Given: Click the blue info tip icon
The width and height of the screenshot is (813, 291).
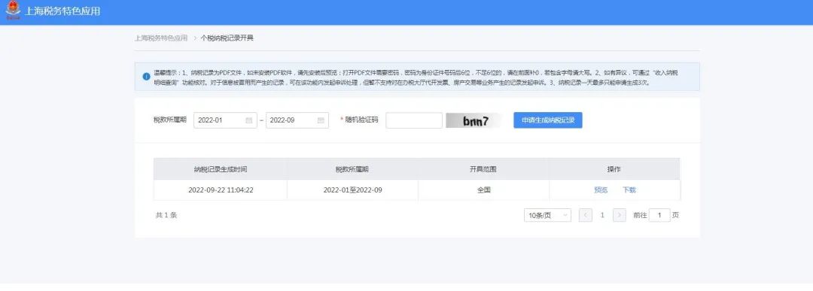Looking at the screenshot, I should click(x=146, y=77).
